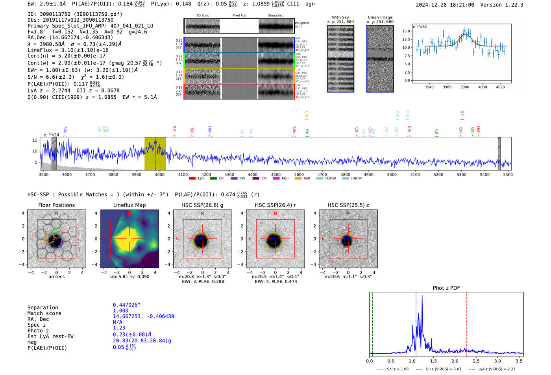Click the Photo z value 1.23
551x375 pixels.
(x=119, y=328)
